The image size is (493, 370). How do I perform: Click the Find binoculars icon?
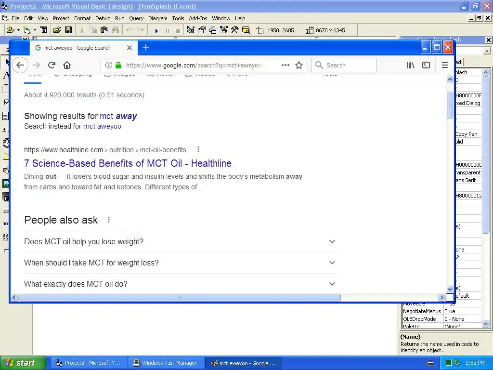[x=116, y=30]
